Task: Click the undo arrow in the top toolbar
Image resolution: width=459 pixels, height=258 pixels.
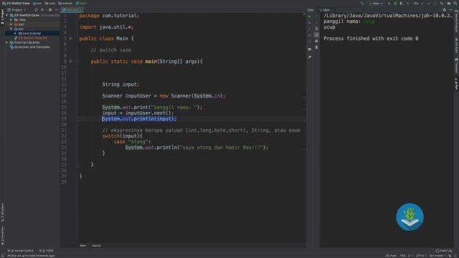Action: (x=442, y=3)
